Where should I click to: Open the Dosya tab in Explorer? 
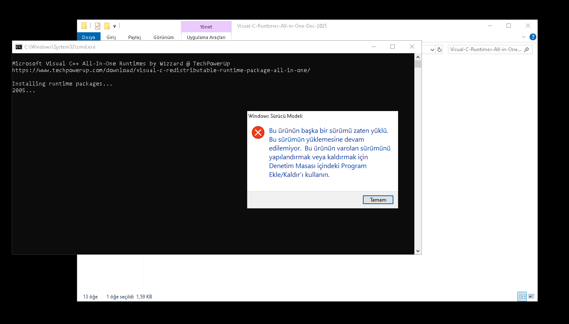[88, 37]
